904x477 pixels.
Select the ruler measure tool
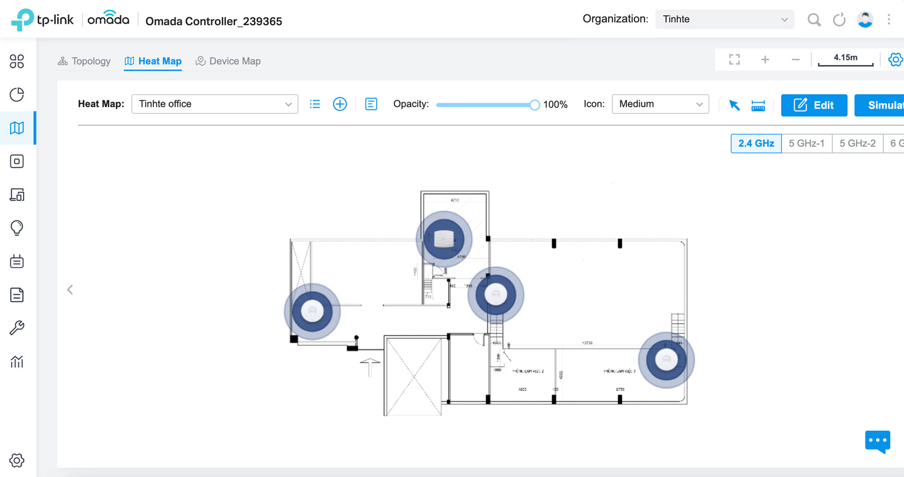click(758, 105)
